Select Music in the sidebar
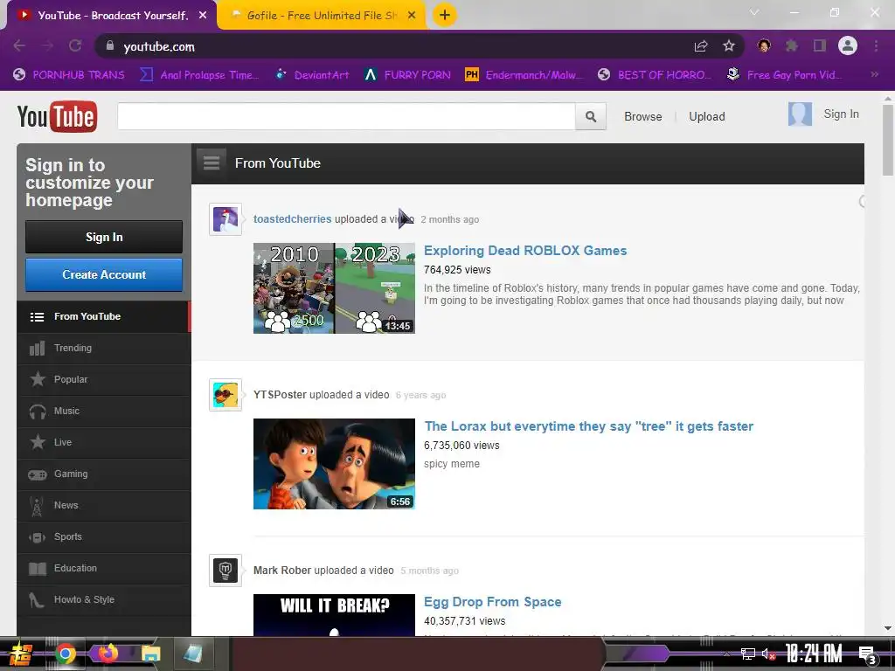895x671 pixels. point(104,411)
